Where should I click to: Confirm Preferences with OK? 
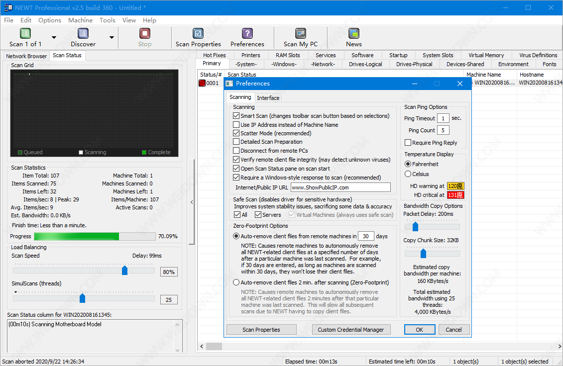[x=419, y=330]
